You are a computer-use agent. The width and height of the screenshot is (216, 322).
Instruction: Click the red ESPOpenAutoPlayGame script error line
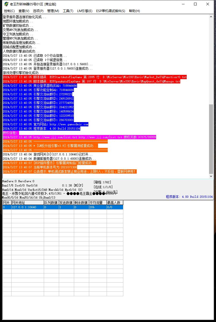(91, 81)
